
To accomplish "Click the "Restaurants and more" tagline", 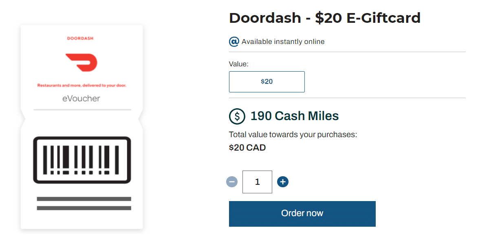I will point(82,85).
